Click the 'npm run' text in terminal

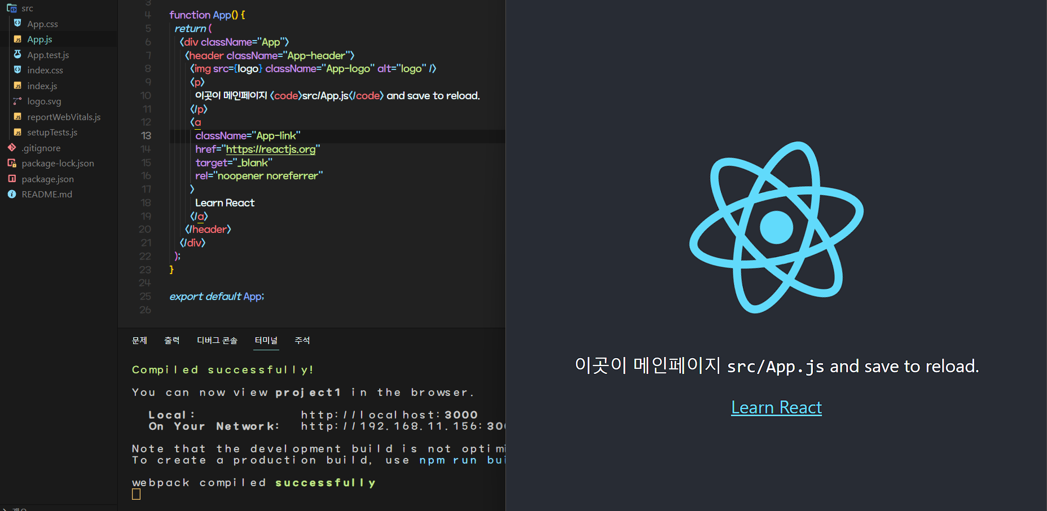(448, 460)
